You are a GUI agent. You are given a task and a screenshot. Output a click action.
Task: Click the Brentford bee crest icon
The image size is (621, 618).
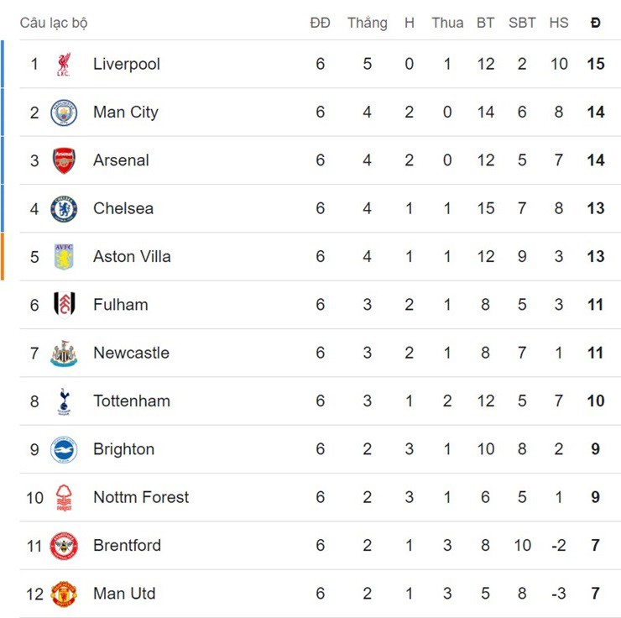64,546
